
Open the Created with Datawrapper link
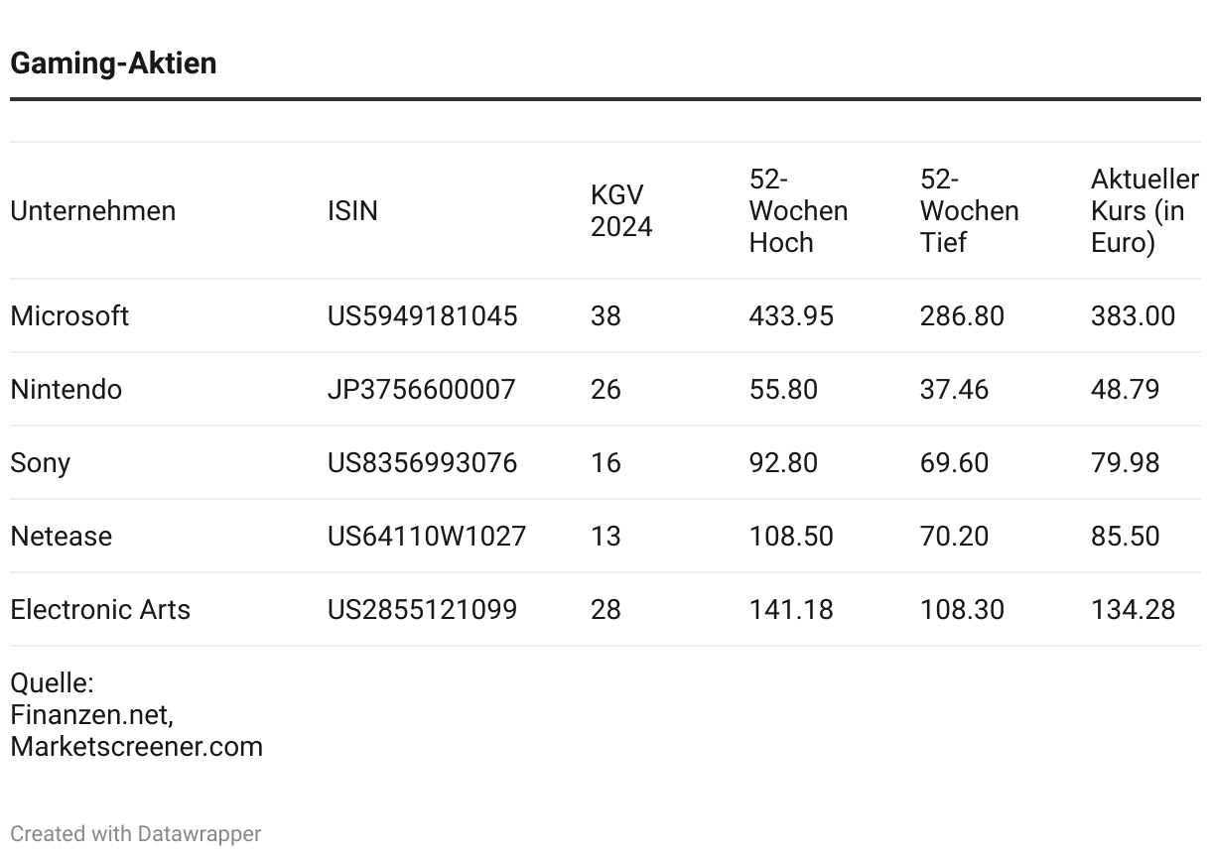point(136,833)
